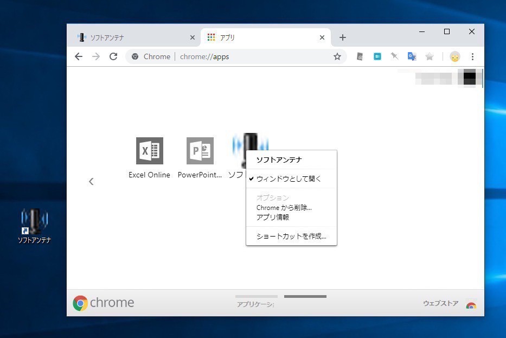Click the gray star extension icon

pos(429,57)
